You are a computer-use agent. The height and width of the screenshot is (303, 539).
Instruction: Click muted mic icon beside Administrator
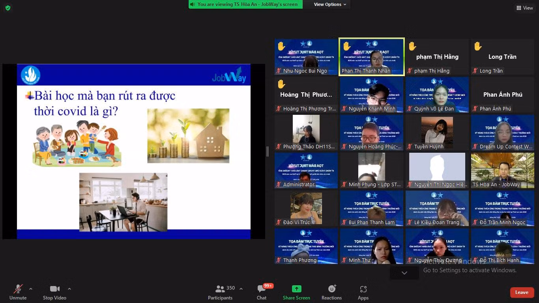point(279,184)
